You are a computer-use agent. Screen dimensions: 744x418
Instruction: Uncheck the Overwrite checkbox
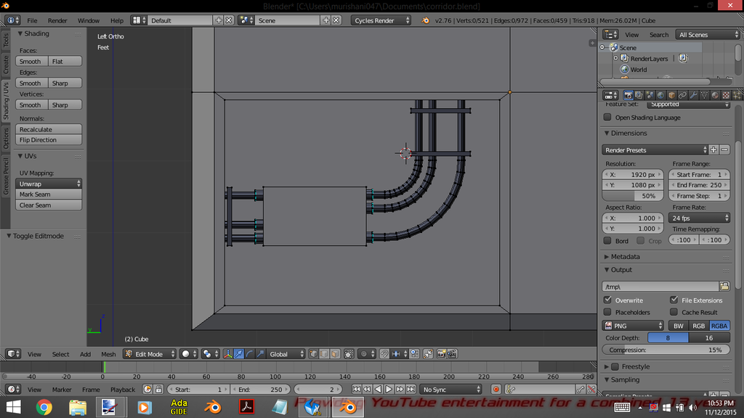tap(607, 300)
